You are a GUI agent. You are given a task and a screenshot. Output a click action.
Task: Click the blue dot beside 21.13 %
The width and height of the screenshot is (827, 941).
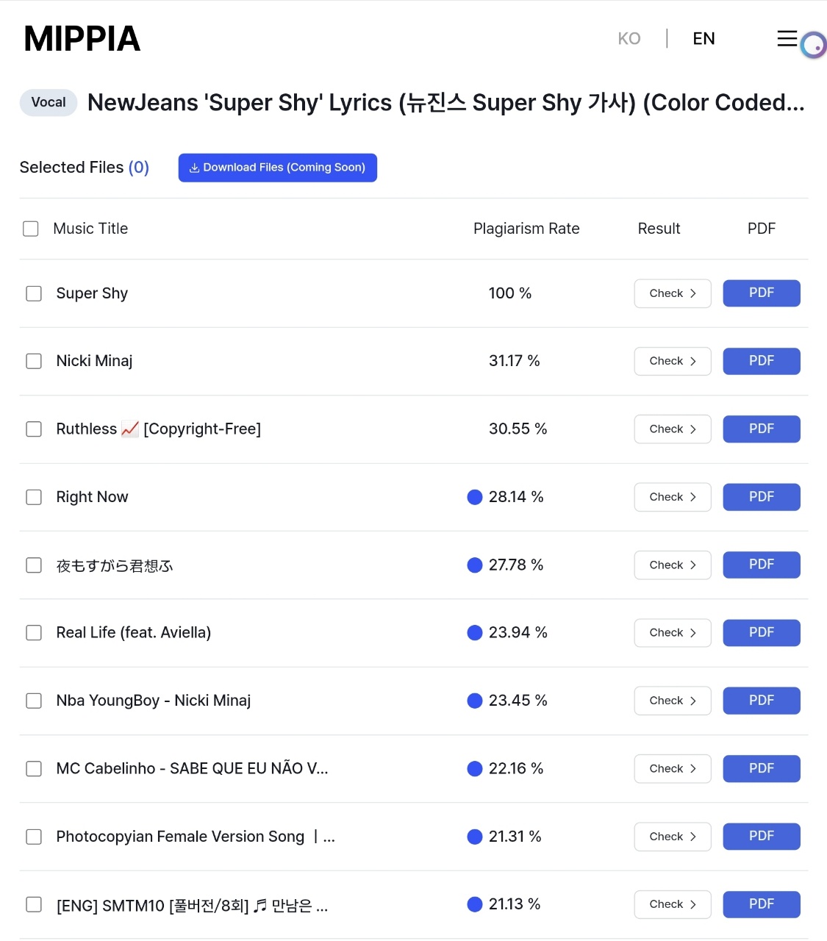[475, 904]
